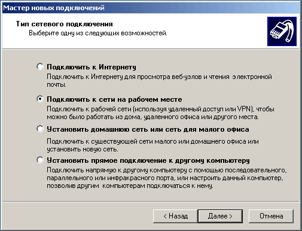Choose the 'Установить домашнюю сеть' radio circle
Screen dimensions: 302x231
point(40,129)
